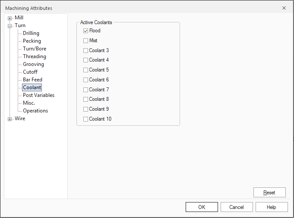The height and width of the screenshot is (218, 294).
Task: Click the Reset button
Action: [x=269, y=193]
